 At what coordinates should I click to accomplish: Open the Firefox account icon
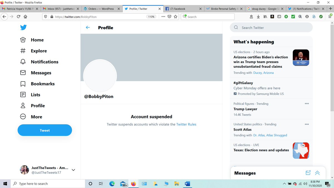point(307,17)
